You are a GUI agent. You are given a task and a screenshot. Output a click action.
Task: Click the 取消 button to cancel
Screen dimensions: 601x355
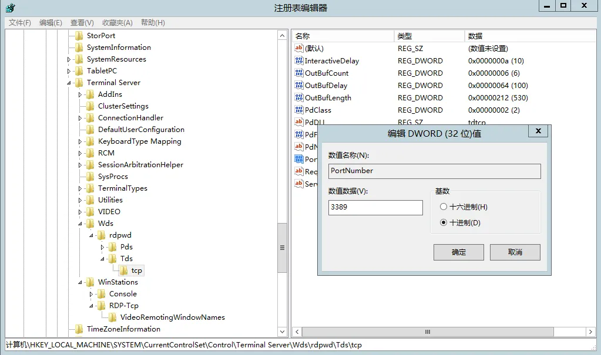coord(515,252)
